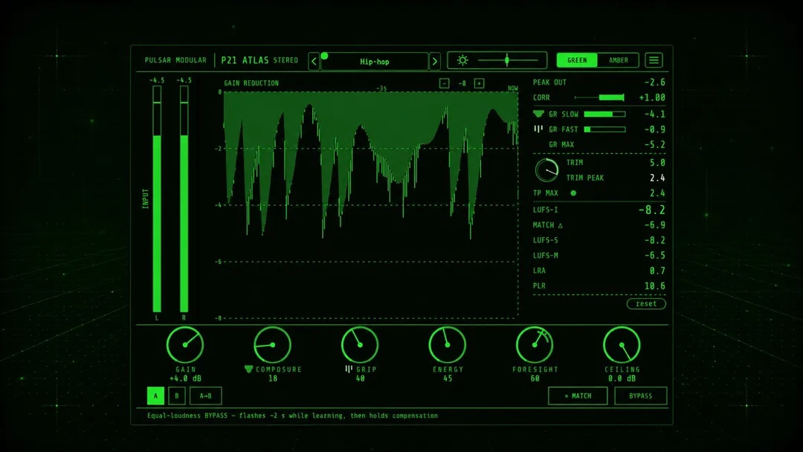The width and height of the screenshot is (803, 452).
Task: Click the reset button for meters
Action: coord(646,303)
